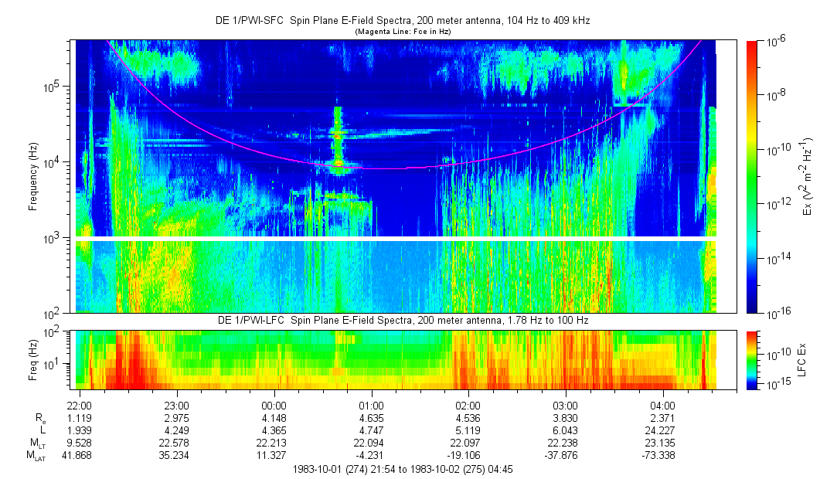Click the 04:00 time tick label
837x479 pixels.
[x=662, y=406]
